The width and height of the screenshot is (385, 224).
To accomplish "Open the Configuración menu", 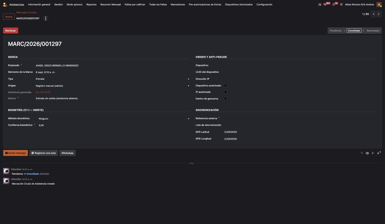I will 264,5.
